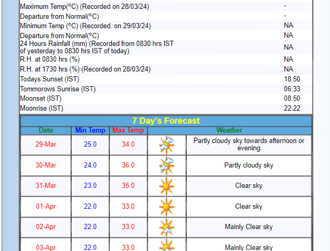
Task: Select the clear sky icon for 01-Apr
Action: 167,207
